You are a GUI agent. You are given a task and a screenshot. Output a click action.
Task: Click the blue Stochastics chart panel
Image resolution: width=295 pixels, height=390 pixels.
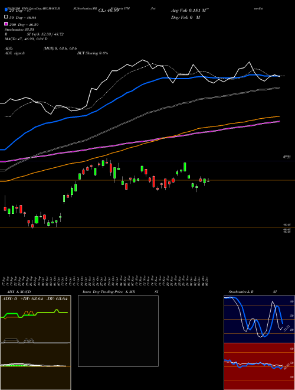pos(259,319)
